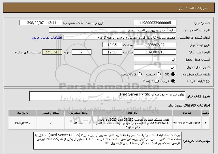Click the ردیف column header
The height and width of the screenshot is (154, 218).
coord(206,113)
